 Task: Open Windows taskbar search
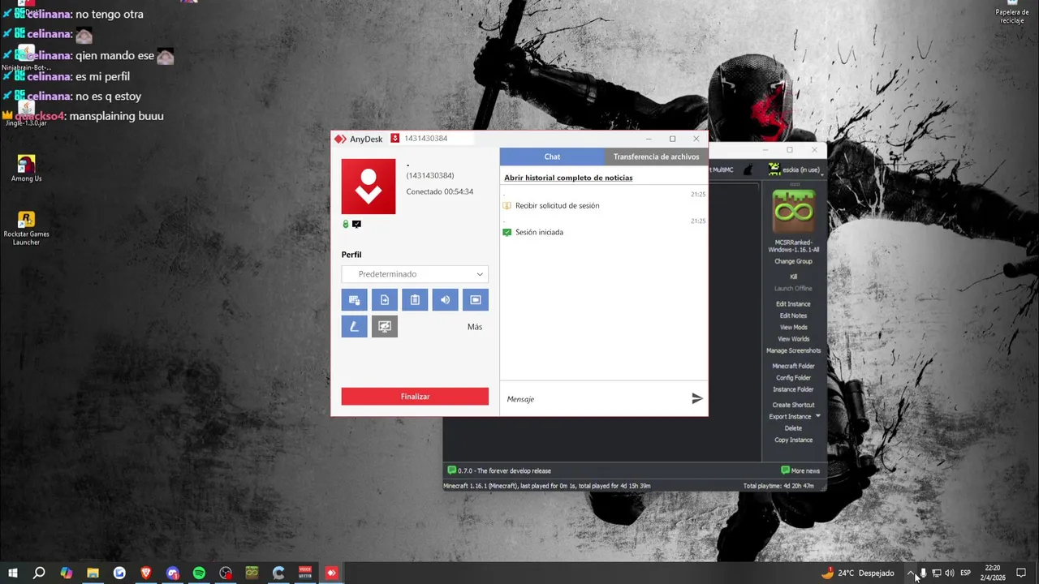(38, 573)
